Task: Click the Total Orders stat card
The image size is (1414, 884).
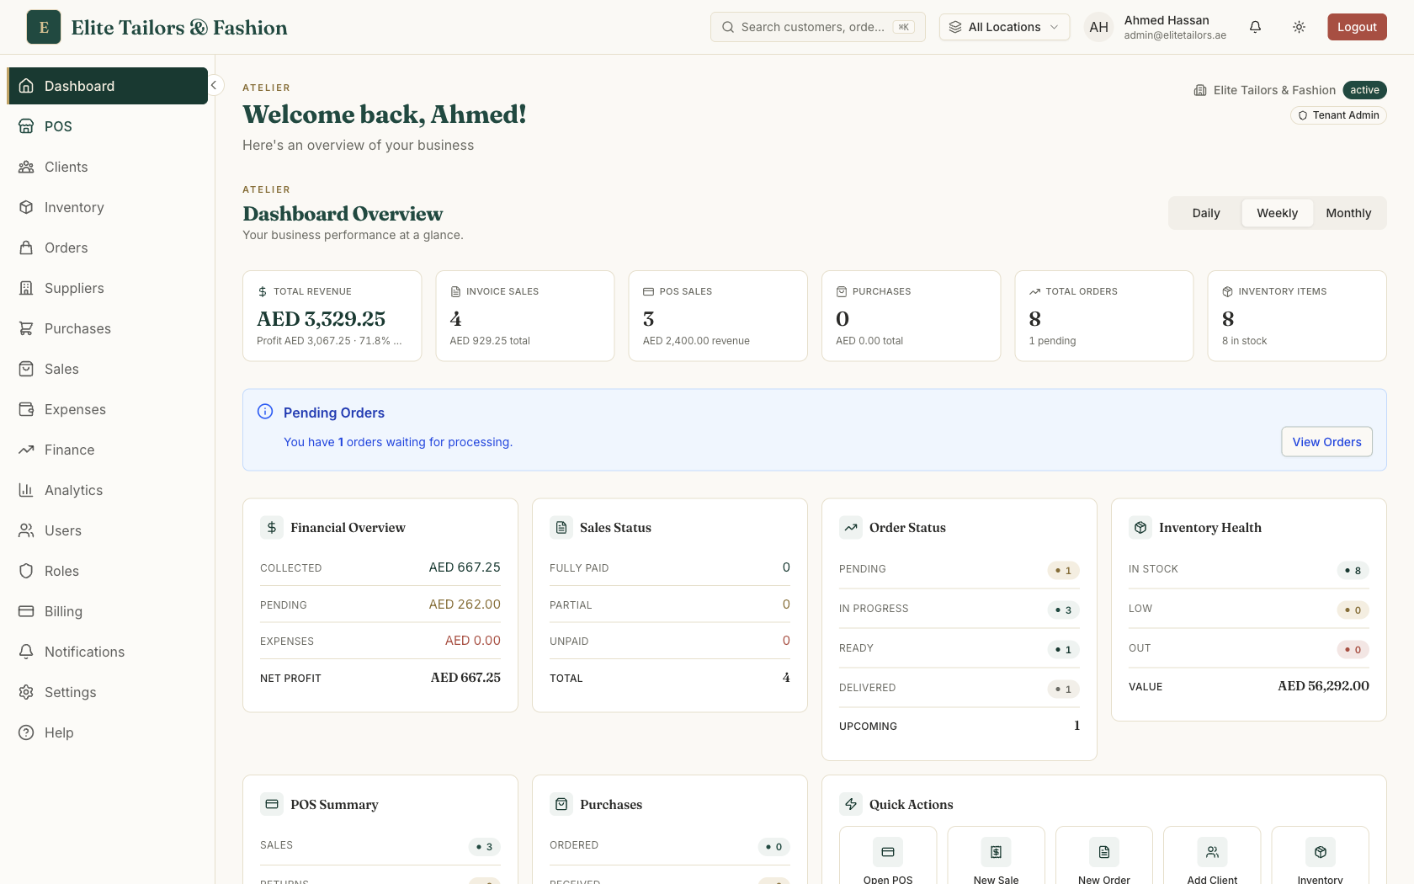Action: (x=1104, y=316)
